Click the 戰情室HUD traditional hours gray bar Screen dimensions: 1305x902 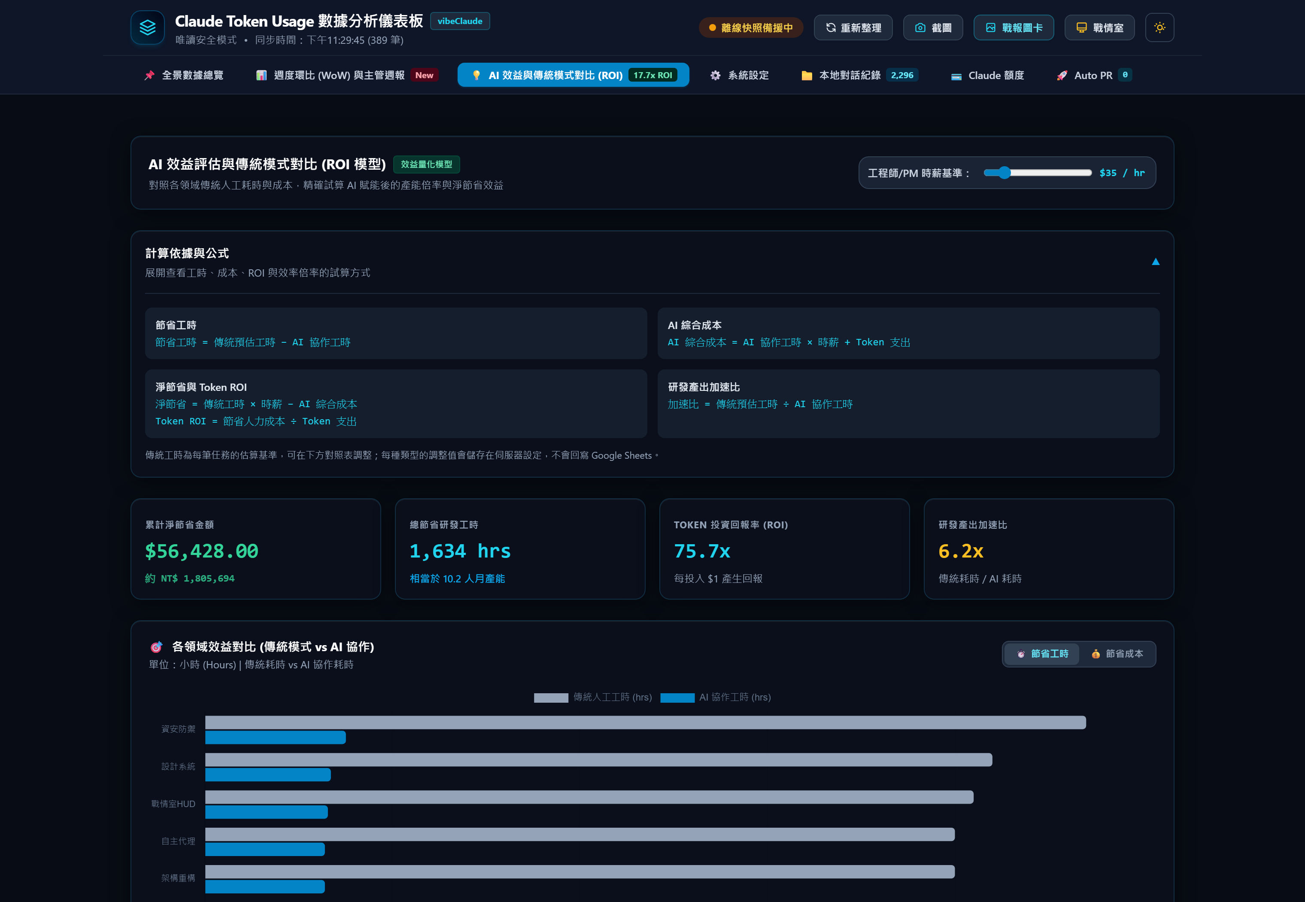coord(589,798)
